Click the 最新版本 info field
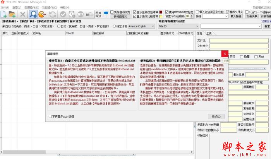 pos(262,103)
